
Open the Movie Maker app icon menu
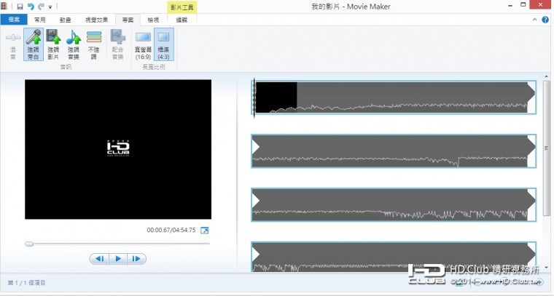(4, 6)
